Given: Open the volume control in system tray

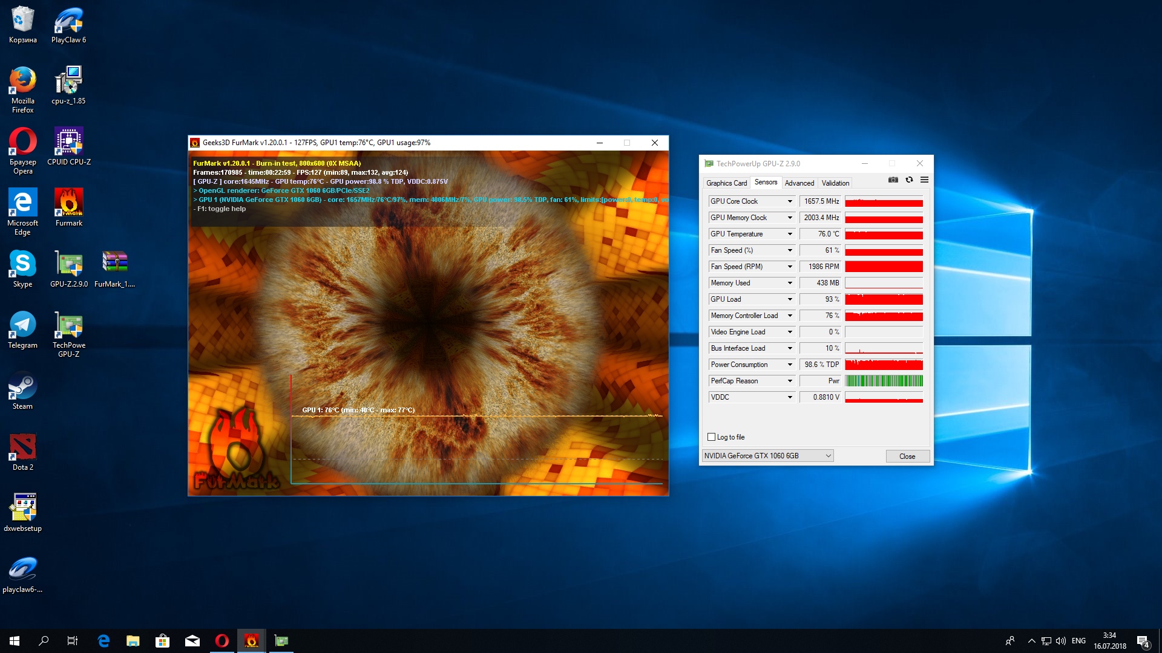Looking at the screenshot, I should coord(1061,641).
